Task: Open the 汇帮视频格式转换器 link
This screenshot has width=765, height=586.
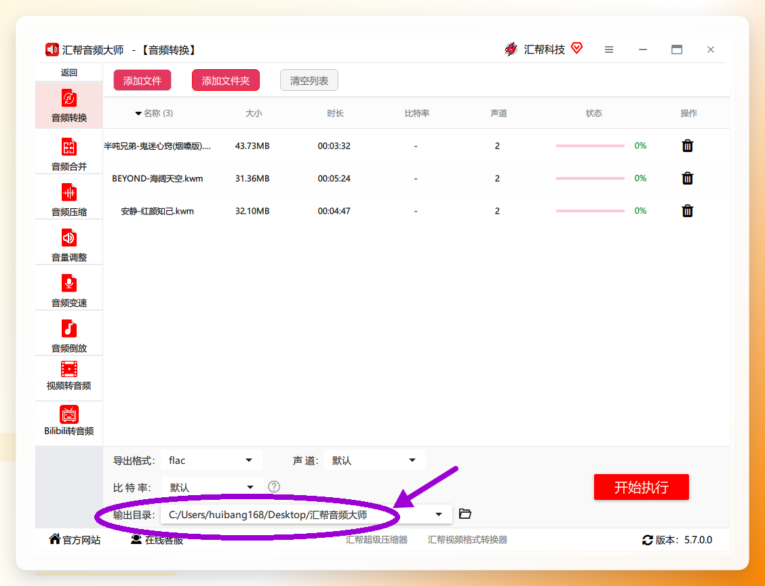Action: coord(467,540)
